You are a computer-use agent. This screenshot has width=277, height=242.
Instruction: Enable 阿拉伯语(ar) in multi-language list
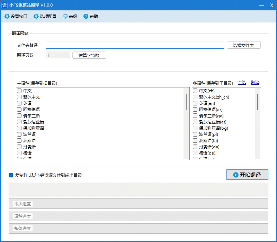[195, 110]
